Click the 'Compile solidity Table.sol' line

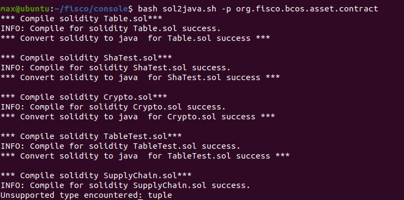(81, 19)
